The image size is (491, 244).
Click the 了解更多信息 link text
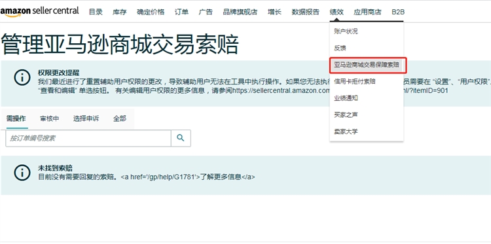(x=221, y=177)
